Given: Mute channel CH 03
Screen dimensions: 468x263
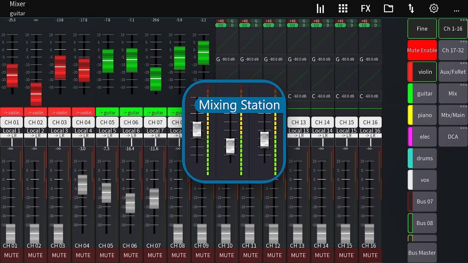Looking at the screenshot, I should [x=59, y=255].
